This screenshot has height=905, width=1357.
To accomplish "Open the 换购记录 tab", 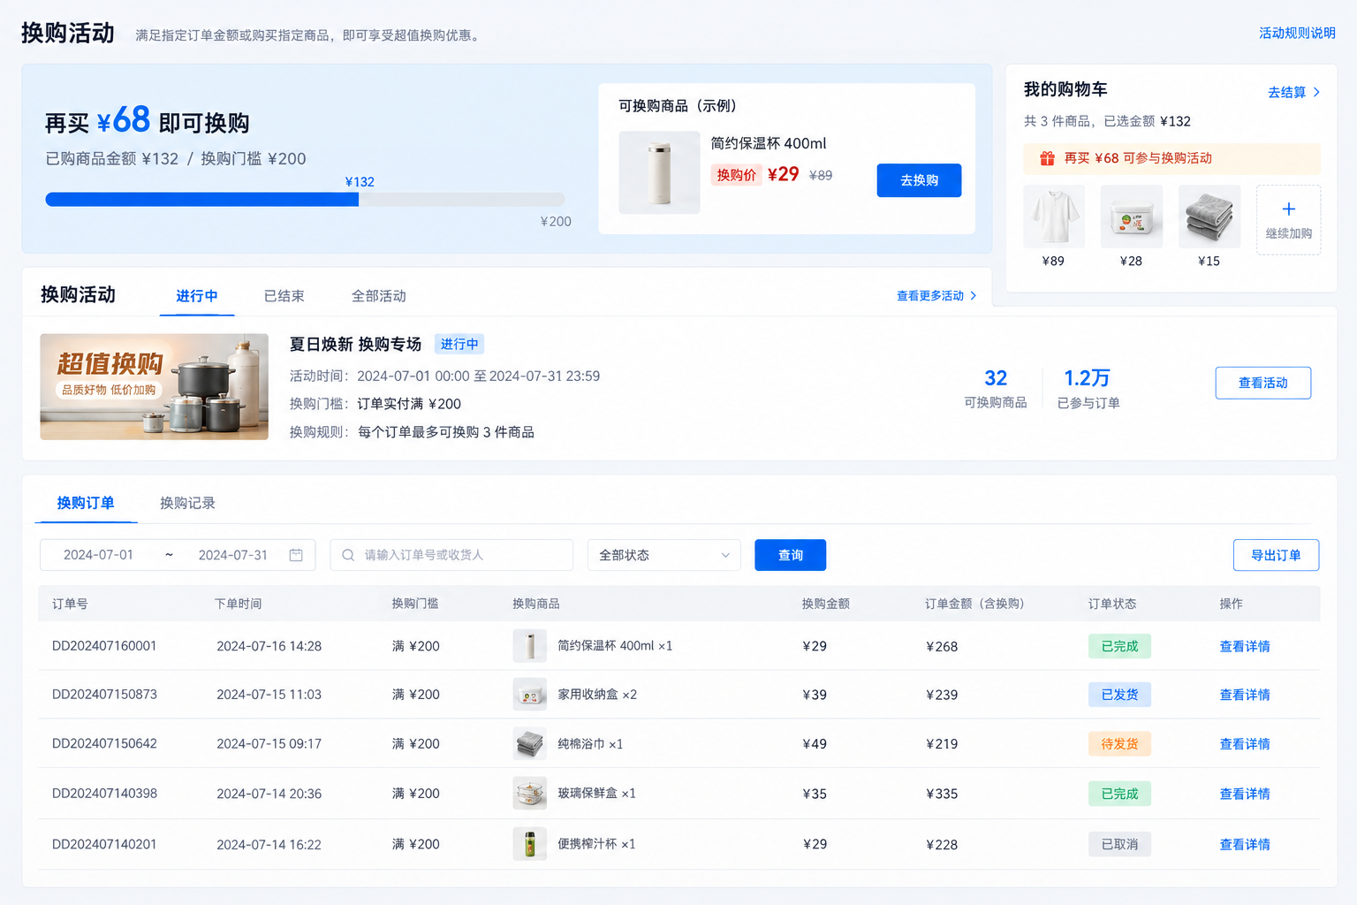I will coord(187,503).
